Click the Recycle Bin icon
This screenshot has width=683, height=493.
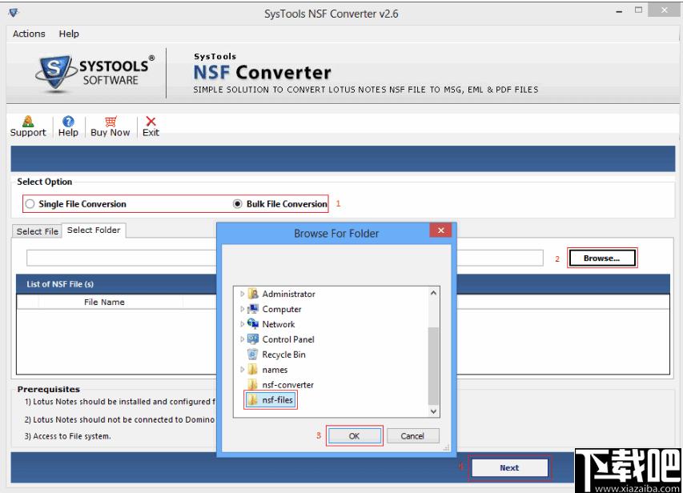(253, 355)
